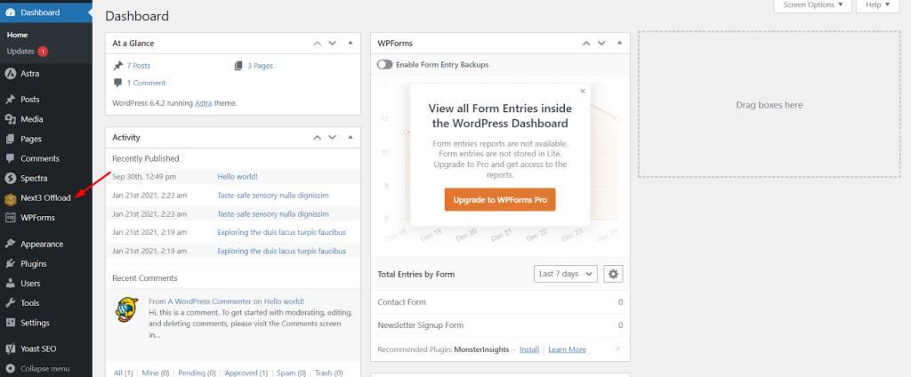
Task: Click the Yoast SEO icon
Action: (x=10, y=349)
